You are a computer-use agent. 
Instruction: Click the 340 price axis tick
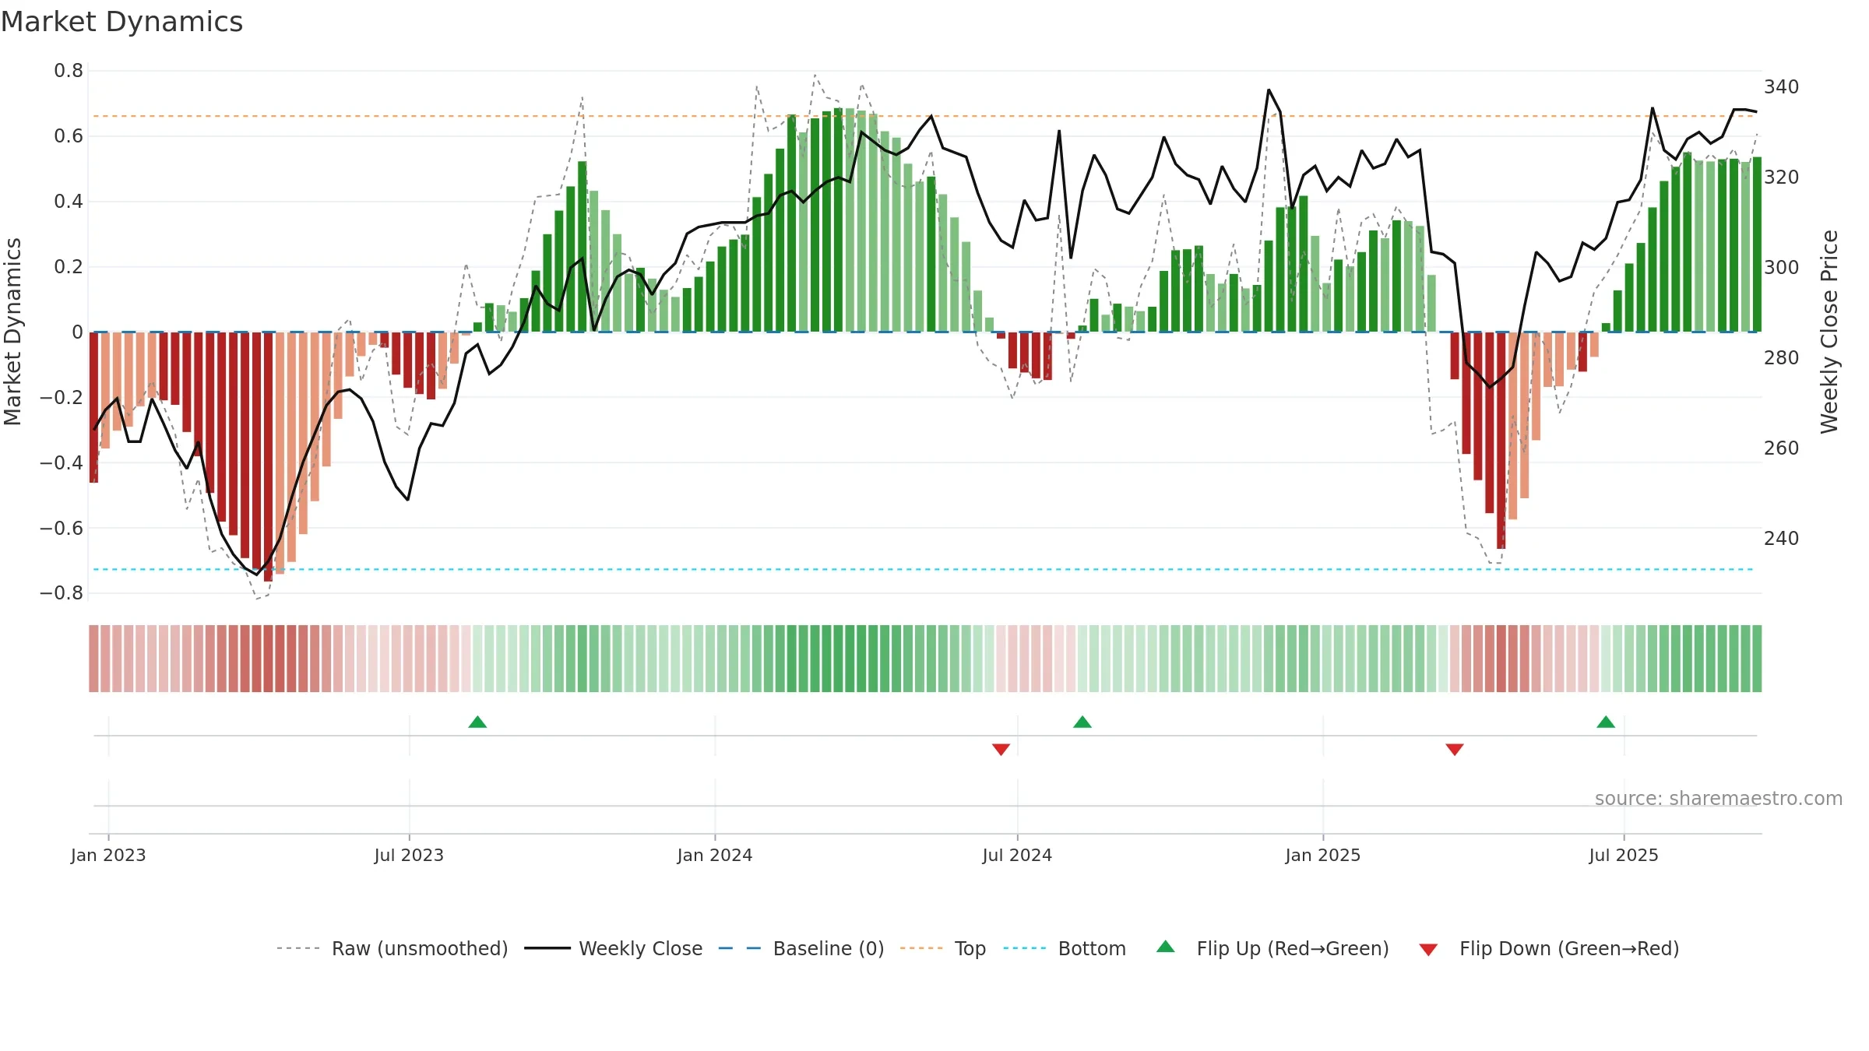pos(1782,86)
